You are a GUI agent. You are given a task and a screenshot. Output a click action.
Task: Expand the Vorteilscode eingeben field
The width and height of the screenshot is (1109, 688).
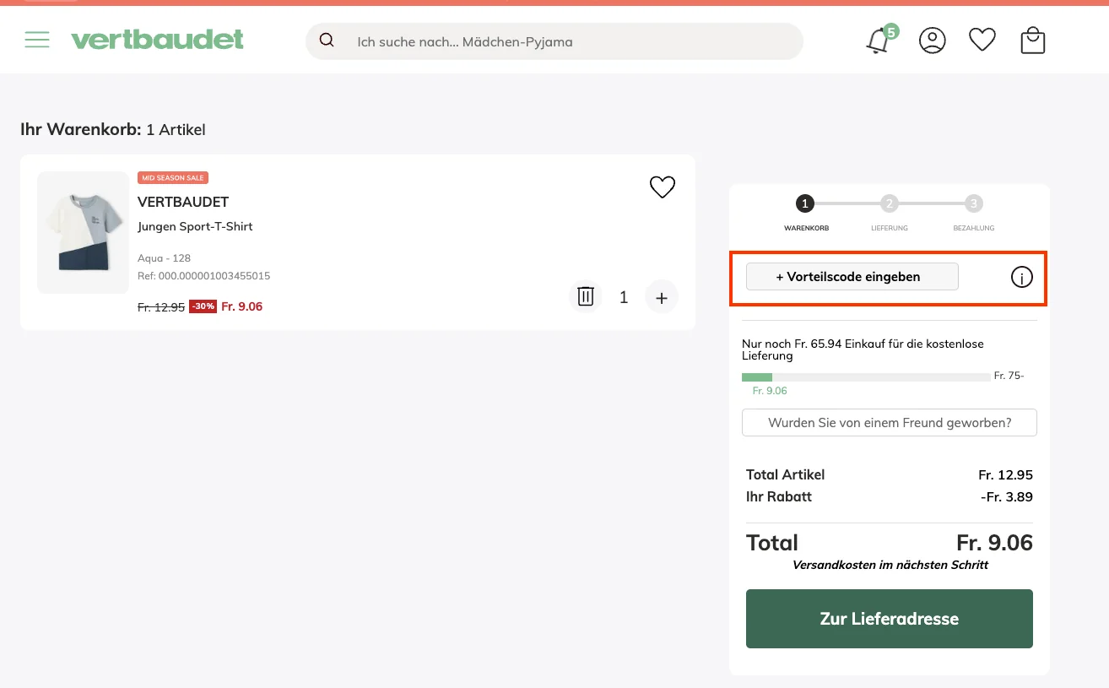pos(852,276)
